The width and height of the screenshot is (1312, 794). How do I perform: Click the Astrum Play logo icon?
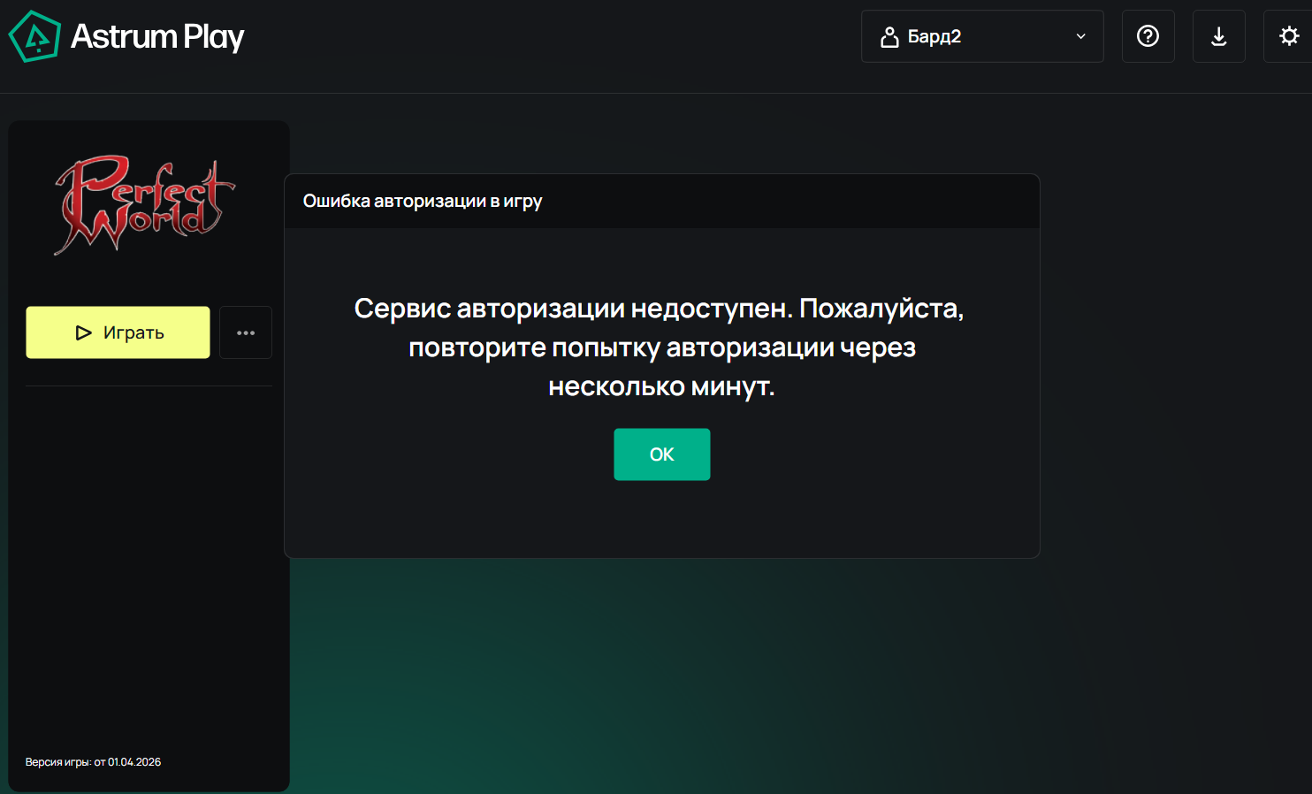[x=34, y=36]
